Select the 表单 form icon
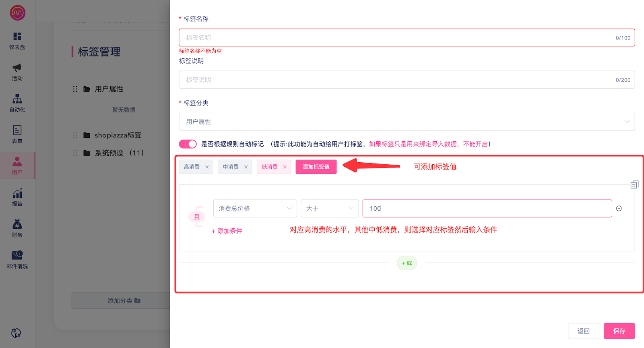Image resolution: width=644 pixels, height=348 pixels. 17,130
